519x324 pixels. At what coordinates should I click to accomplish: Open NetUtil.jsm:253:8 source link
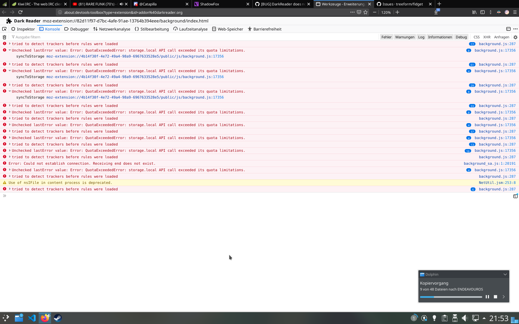click(497, 183)
